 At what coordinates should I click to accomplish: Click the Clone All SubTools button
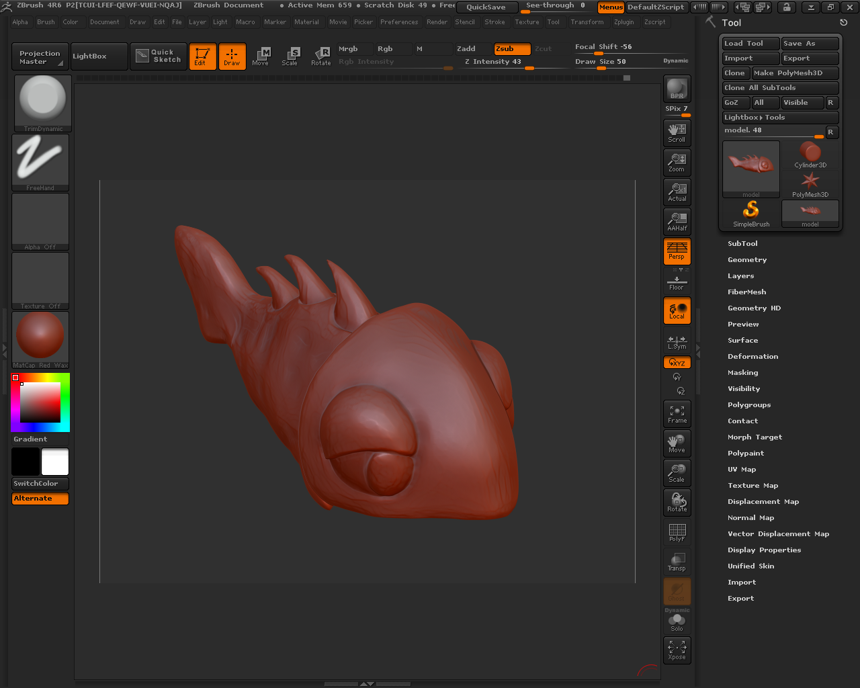781,88
